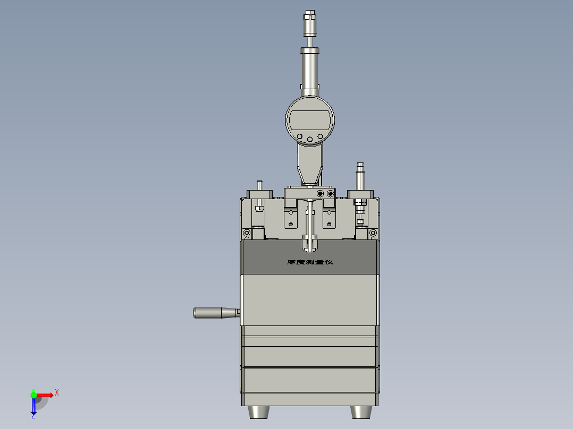Select the side crank handle

(216, 313)
